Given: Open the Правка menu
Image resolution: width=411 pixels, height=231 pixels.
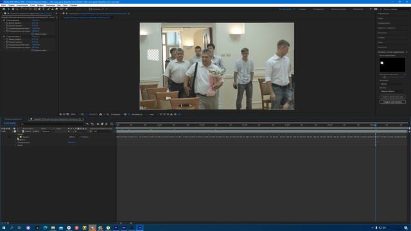Looking at the screenshot, I should pos(11,5).
